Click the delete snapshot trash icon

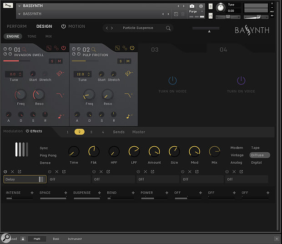point(183,14)
